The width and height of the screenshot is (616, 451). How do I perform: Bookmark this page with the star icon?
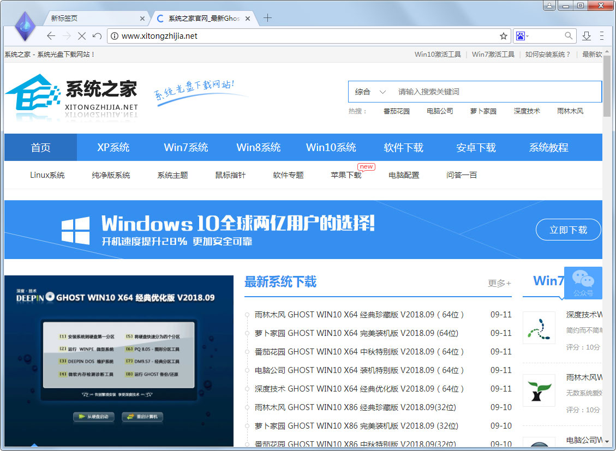pos(503,36)
